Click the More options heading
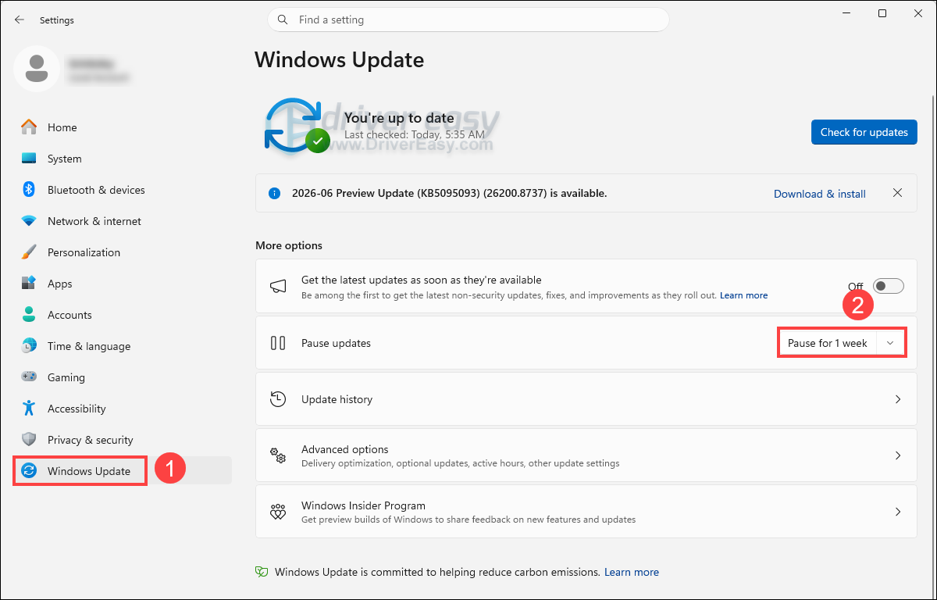The image size is (937, 600). [x=289, y=245]
